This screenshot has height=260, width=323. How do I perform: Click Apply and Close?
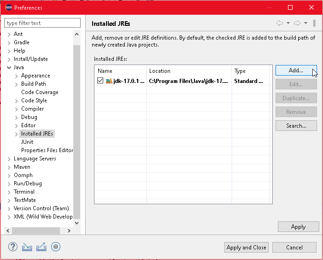[x=247, y=248]
